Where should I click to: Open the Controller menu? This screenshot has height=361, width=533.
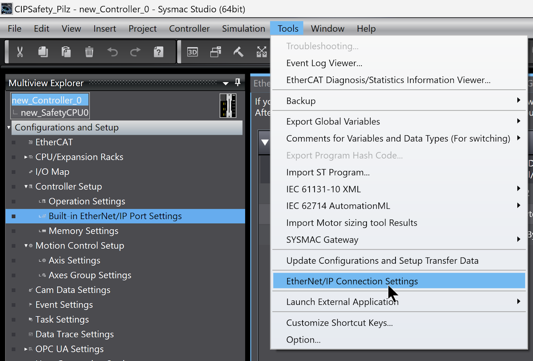click(x=189, y=29)
